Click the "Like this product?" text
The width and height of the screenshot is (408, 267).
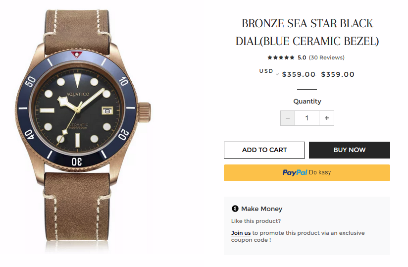pyautogui.click(x=255, y=221)
